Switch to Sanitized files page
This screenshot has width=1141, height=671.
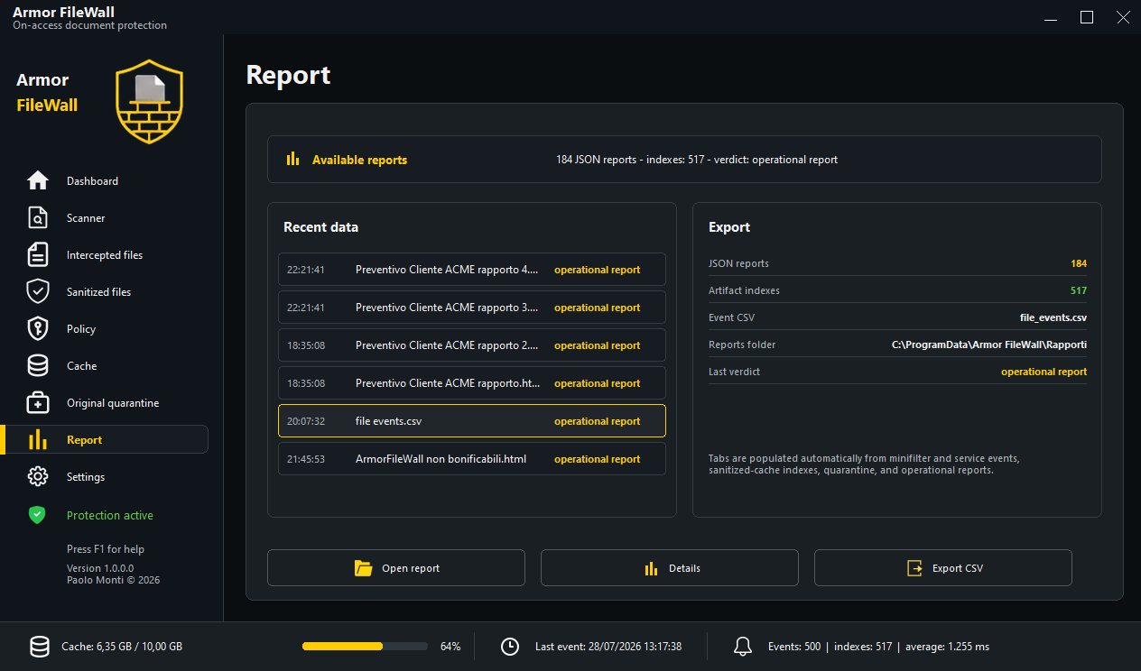point(98,292)
